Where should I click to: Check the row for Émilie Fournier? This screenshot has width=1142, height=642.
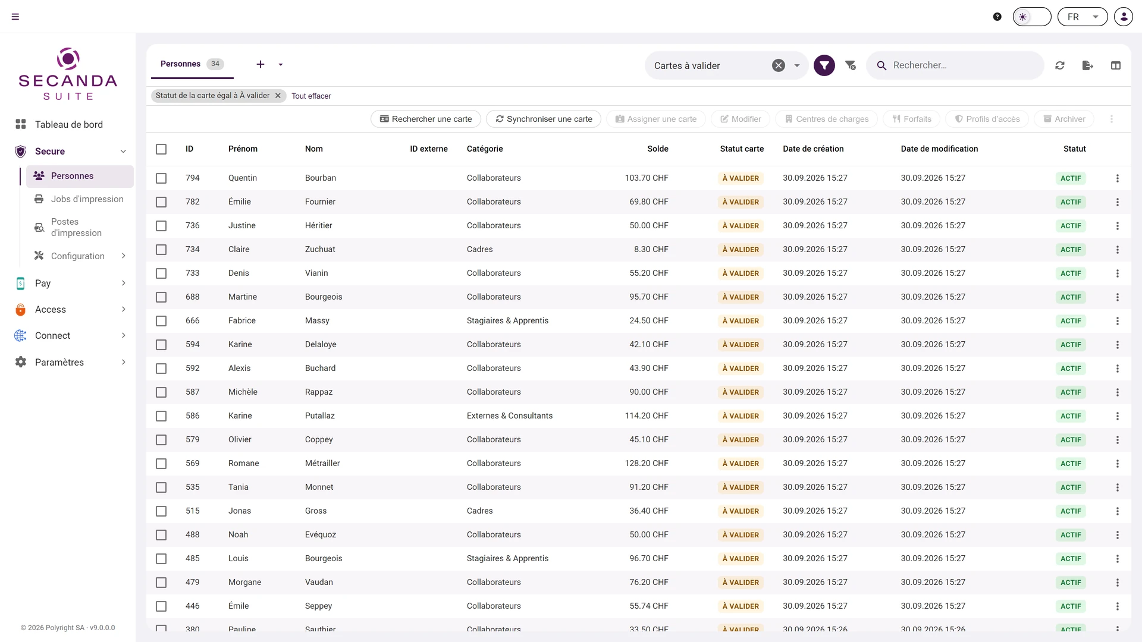tap(161, 202)
